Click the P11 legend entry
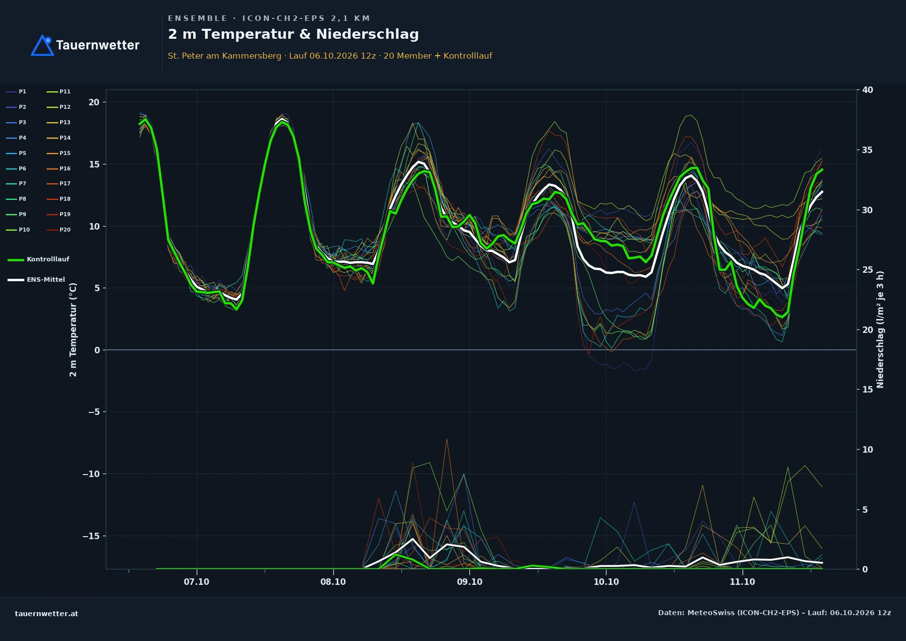906x641 pixels. click(59, 91)
